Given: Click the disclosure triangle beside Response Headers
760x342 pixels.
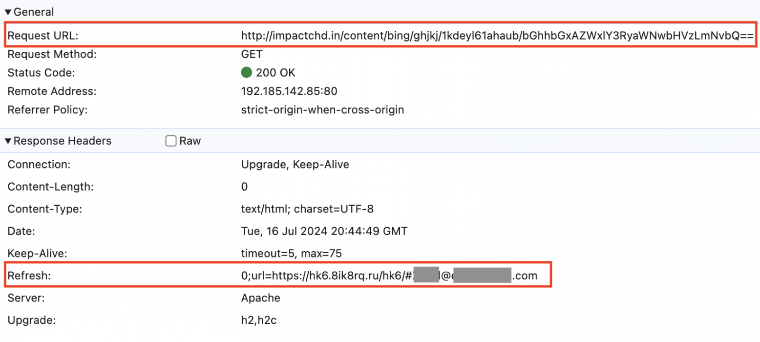Looking at the screenshot, I should [8, 141].
